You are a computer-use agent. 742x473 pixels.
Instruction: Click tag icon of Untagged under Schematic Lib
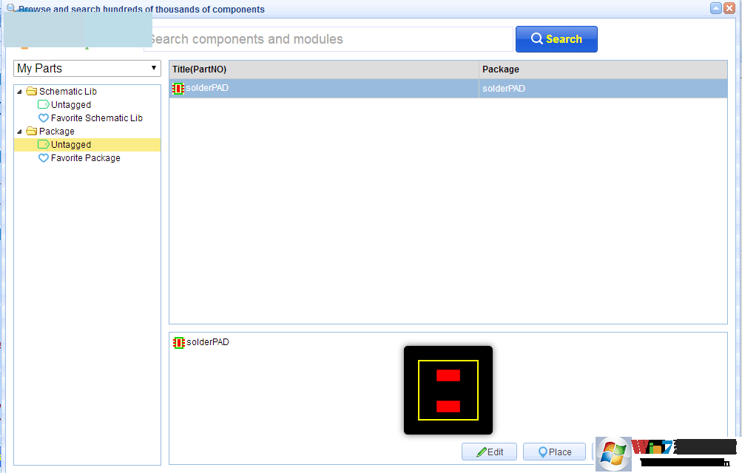[x=44, y=104]
